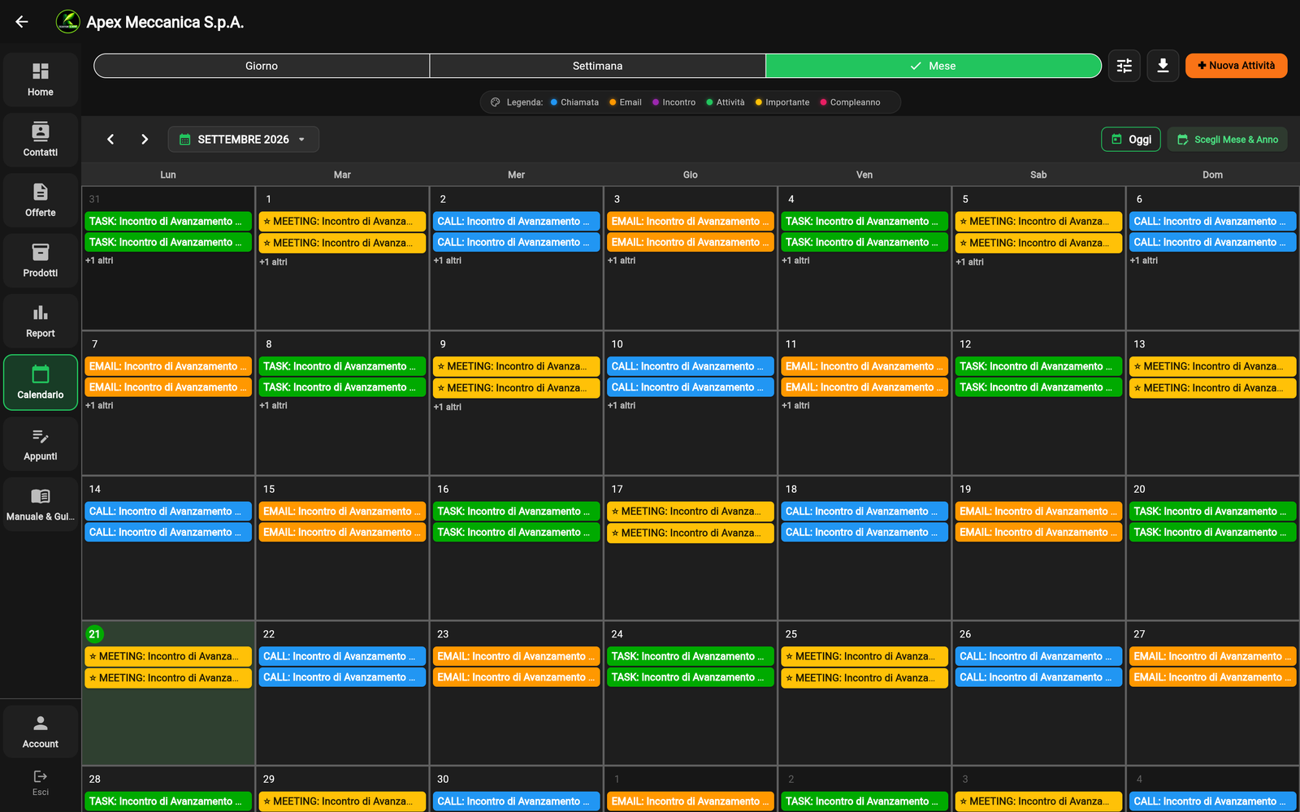Download calendar with the export icon

click(1163, 66)
